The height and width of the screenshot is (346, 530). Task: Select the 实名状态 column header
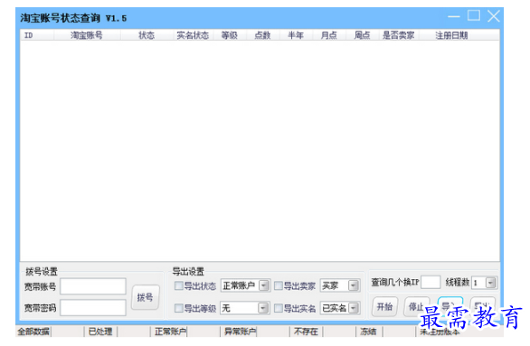(193, 35)
